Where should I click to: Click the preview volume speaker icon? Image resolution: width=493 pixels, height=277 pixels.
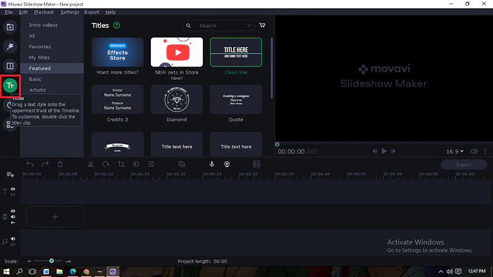click(474, 151)
